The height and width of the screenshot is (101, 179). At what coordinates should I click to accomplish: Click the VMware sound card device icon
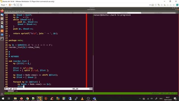165,5
